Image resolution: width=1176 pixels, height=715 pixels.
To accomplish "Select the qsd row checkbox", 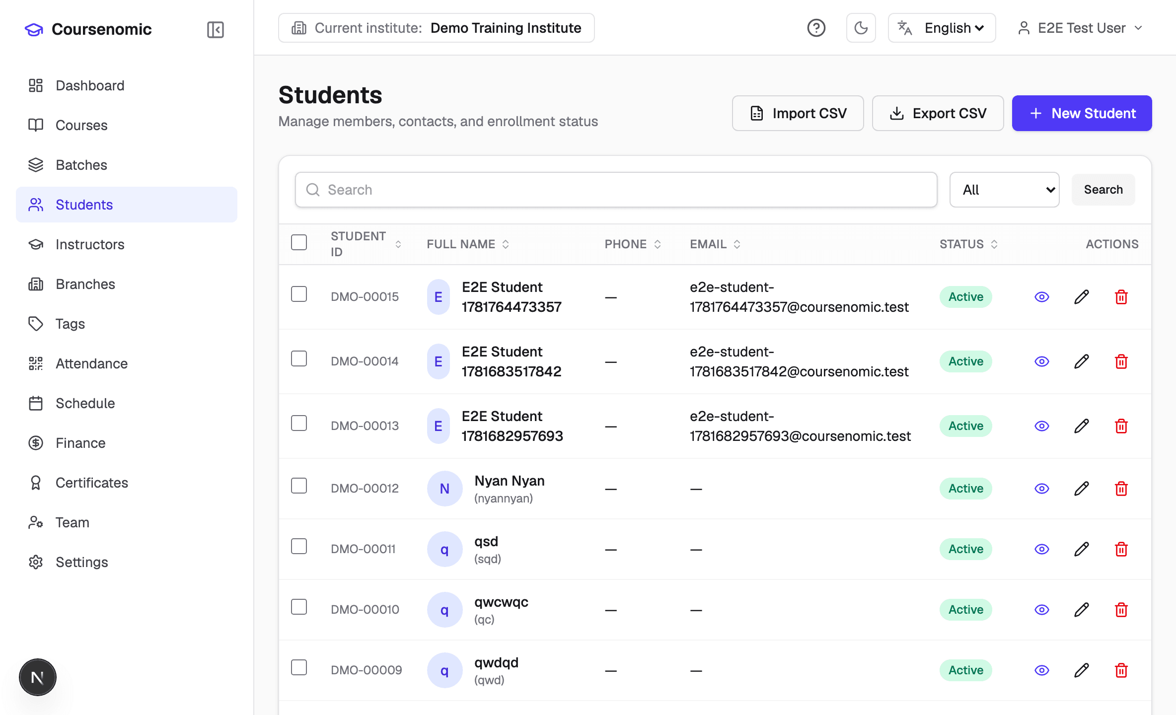I will pyautogui.click(x=299, y=546).
